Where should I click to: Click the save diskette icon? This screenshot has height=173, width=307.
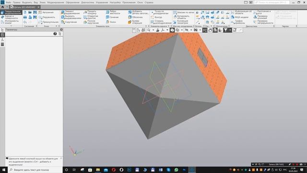[35, 12]
